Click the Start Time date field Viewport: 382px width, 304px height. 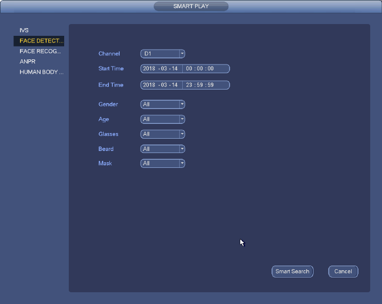[161, 69]
